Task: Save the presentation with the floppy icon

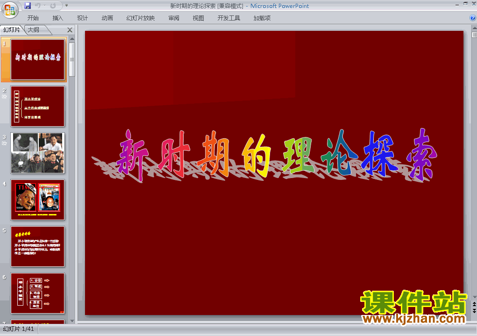Action: point(28,6)
